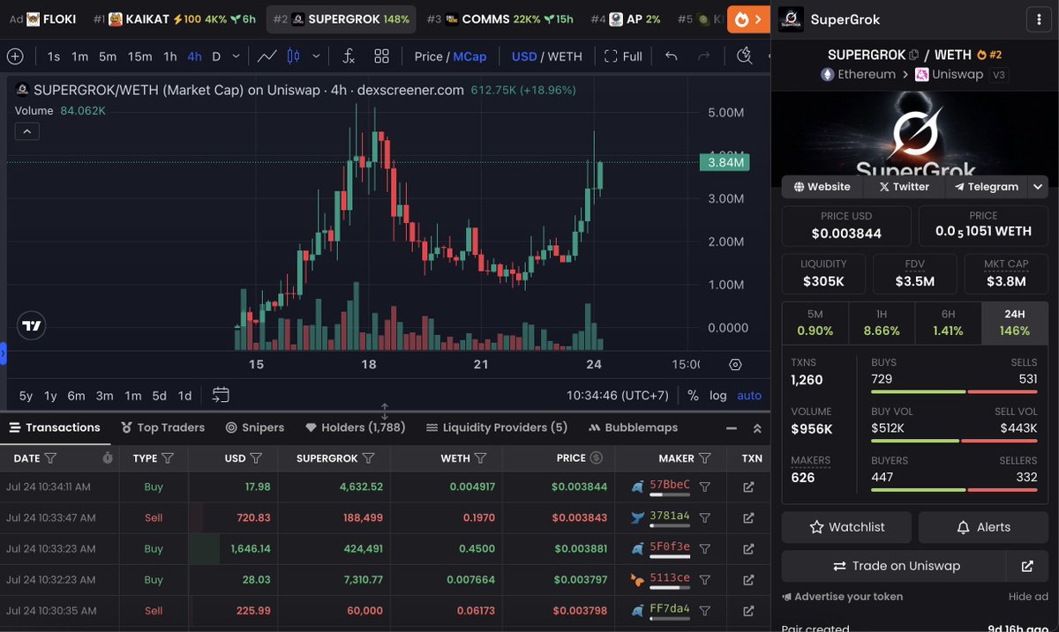Select the 6H stats period
1059x632 pixels.
(x=948, y=323)
